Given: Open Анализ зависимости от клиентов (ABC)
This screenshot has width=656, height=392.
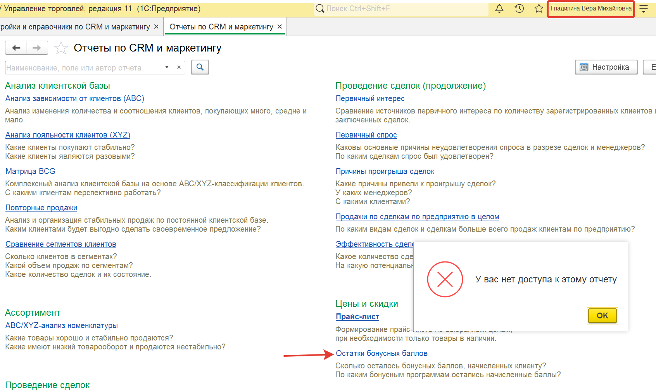Looking at the screenshot, I should point(75,98).
